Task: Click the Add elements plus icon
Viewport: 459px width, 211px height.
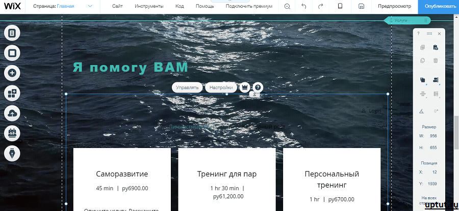Action: click(12, 73)
